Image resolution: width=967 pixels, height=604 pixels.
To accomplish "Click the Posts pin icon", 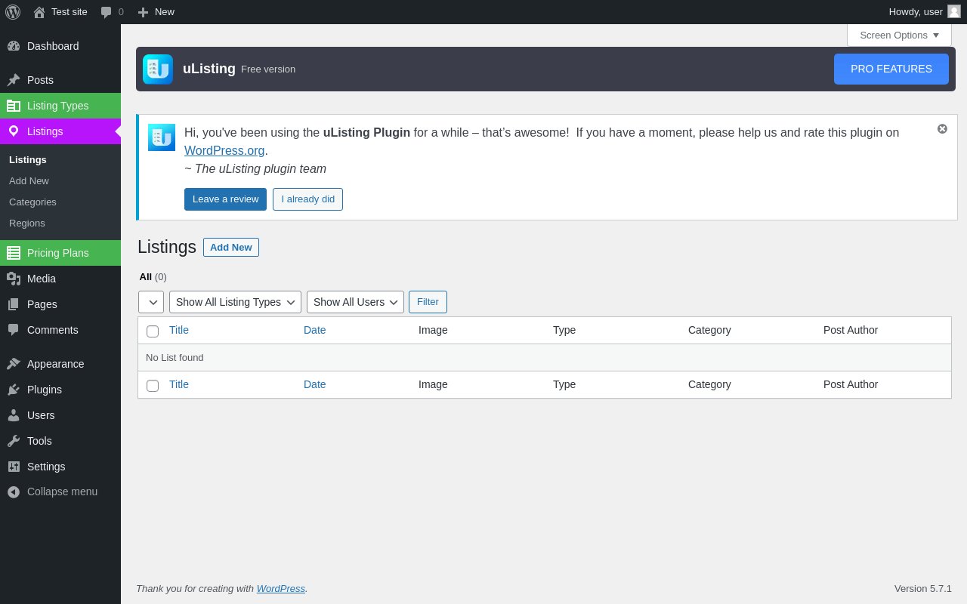I will (x=14, y=80).
